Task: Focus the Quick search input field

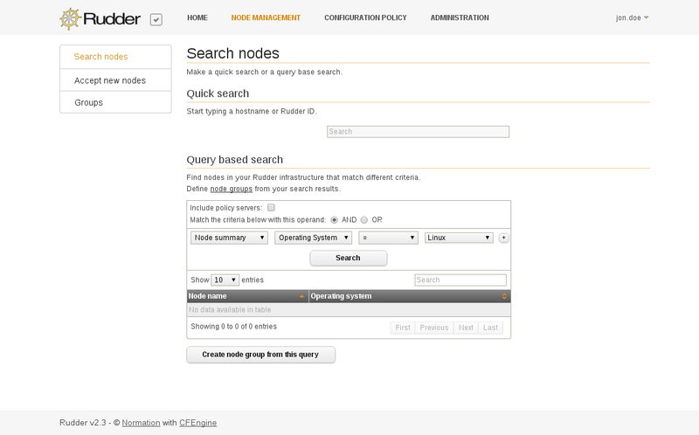Action: (x=419, y=132)
